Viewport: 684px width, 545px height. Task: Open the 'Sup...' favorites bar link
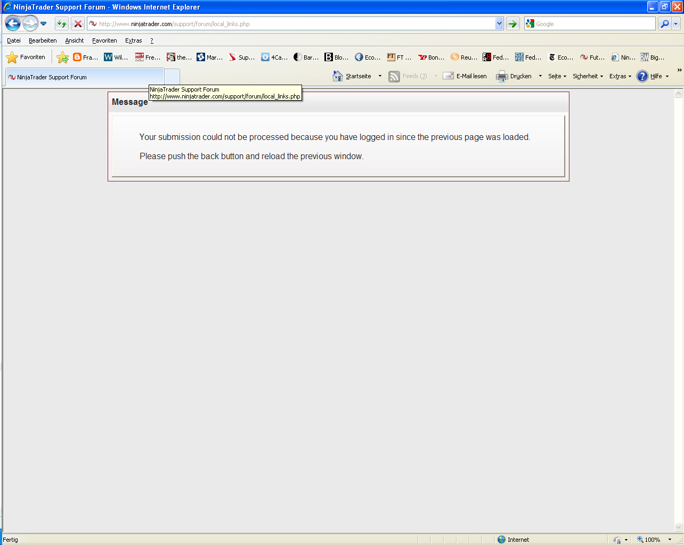[x=241, y=57]
